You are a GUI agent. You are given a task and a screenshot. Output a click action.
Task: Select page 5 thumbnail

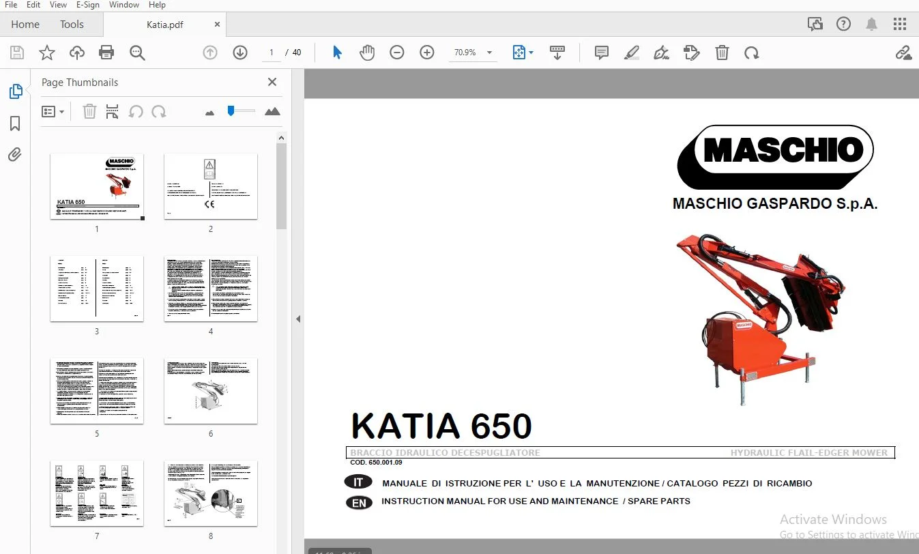point(96,391)
